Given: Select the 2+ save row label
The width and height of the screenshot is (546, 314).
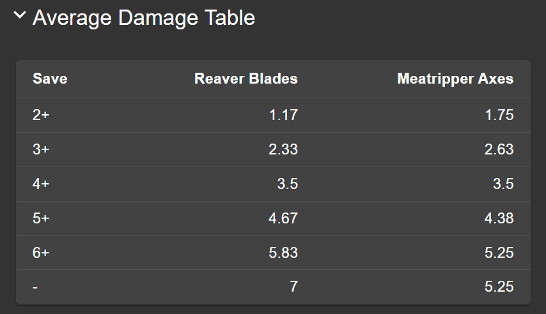Looking at the screenshot, I should coord(41,116).
